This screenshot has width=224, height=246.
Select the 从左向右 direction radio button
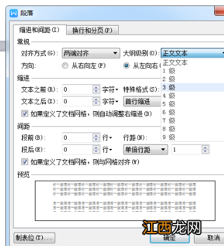[x=127, y=66]
